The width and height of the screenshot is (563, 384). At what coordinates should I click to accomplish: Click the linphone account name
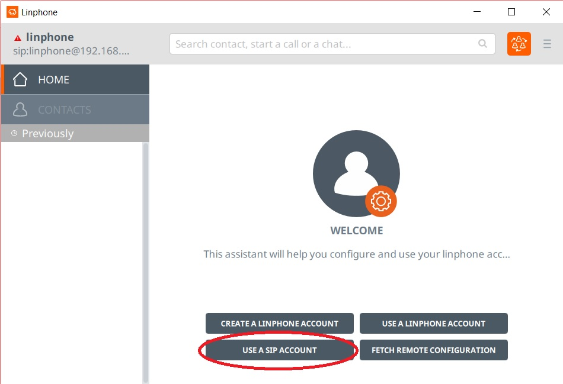[50, 37]
